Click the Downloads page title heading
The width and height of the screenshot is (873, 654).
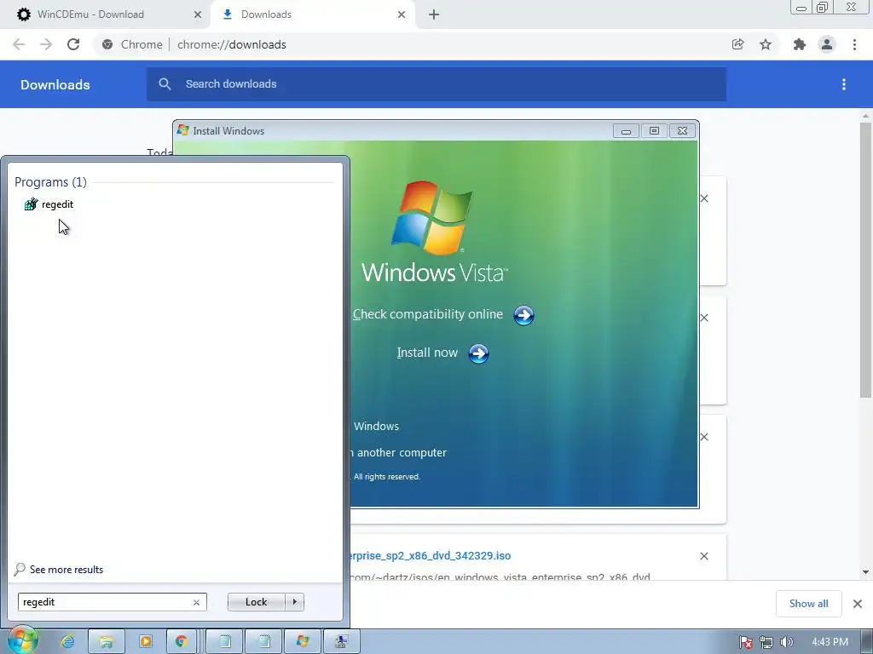(55, 84)
